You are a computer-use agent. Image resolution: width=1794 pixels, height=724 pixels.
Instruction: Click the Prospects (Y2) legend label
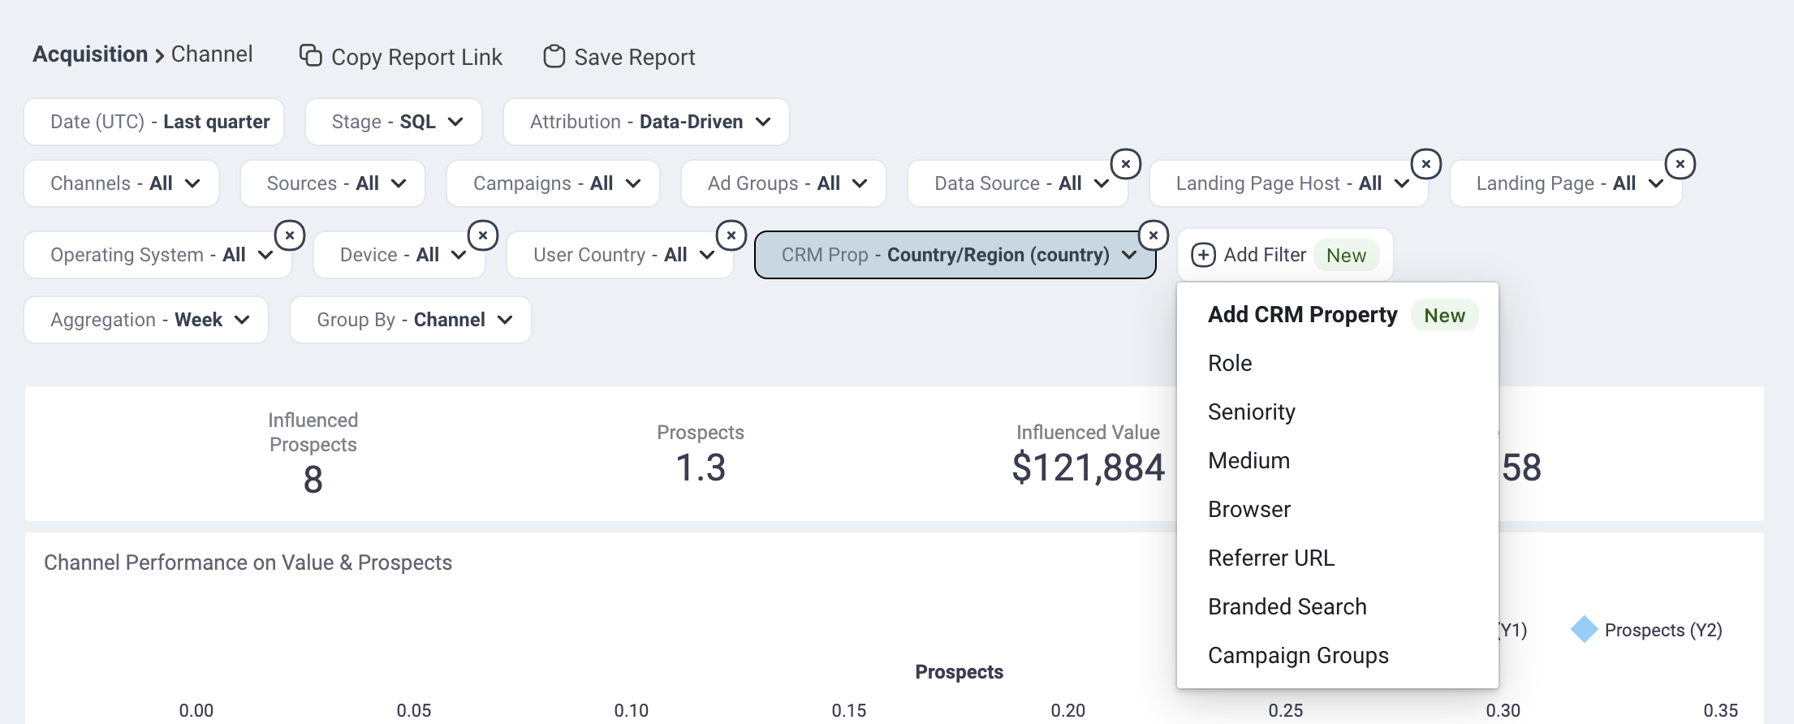click(x=1663, y=630)
